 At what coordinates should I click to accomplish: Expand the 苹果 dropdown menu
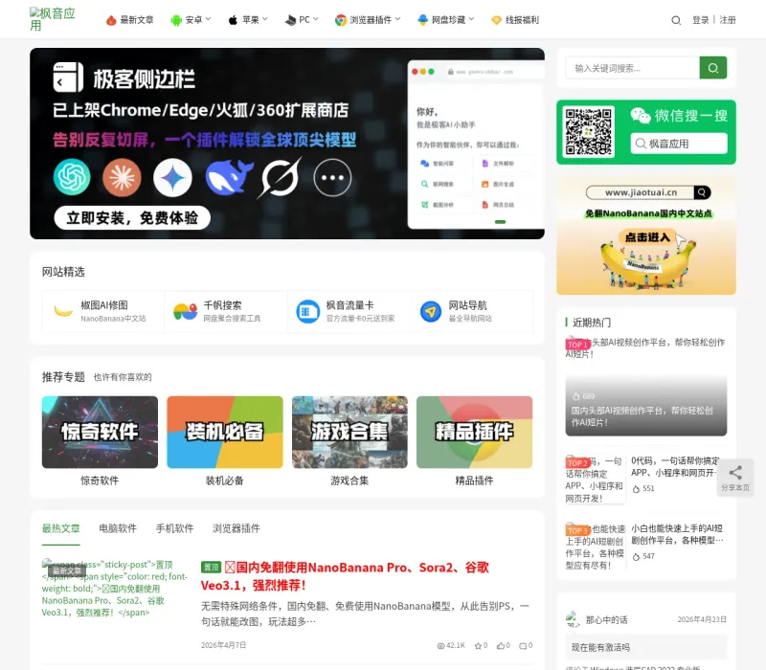(248, 20)
